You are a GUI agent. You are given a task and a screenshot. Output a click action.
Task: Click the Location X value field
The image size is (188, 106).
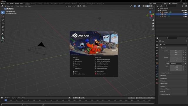tap(176, 51)
